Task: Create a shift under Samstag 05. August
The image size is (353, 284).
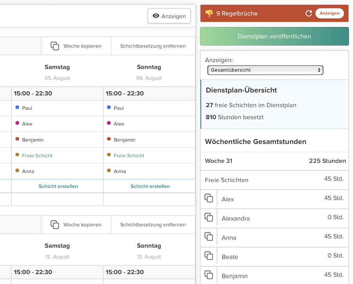Action: tap(58, 186)
